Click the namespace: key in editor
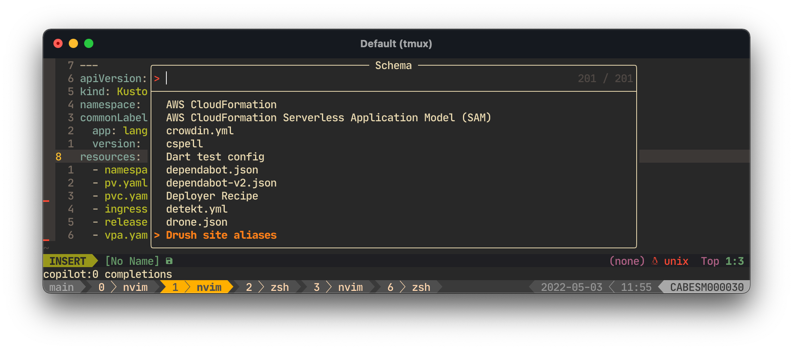The height and width of the screenshot is (350, 793). click(x=110, y=104)
